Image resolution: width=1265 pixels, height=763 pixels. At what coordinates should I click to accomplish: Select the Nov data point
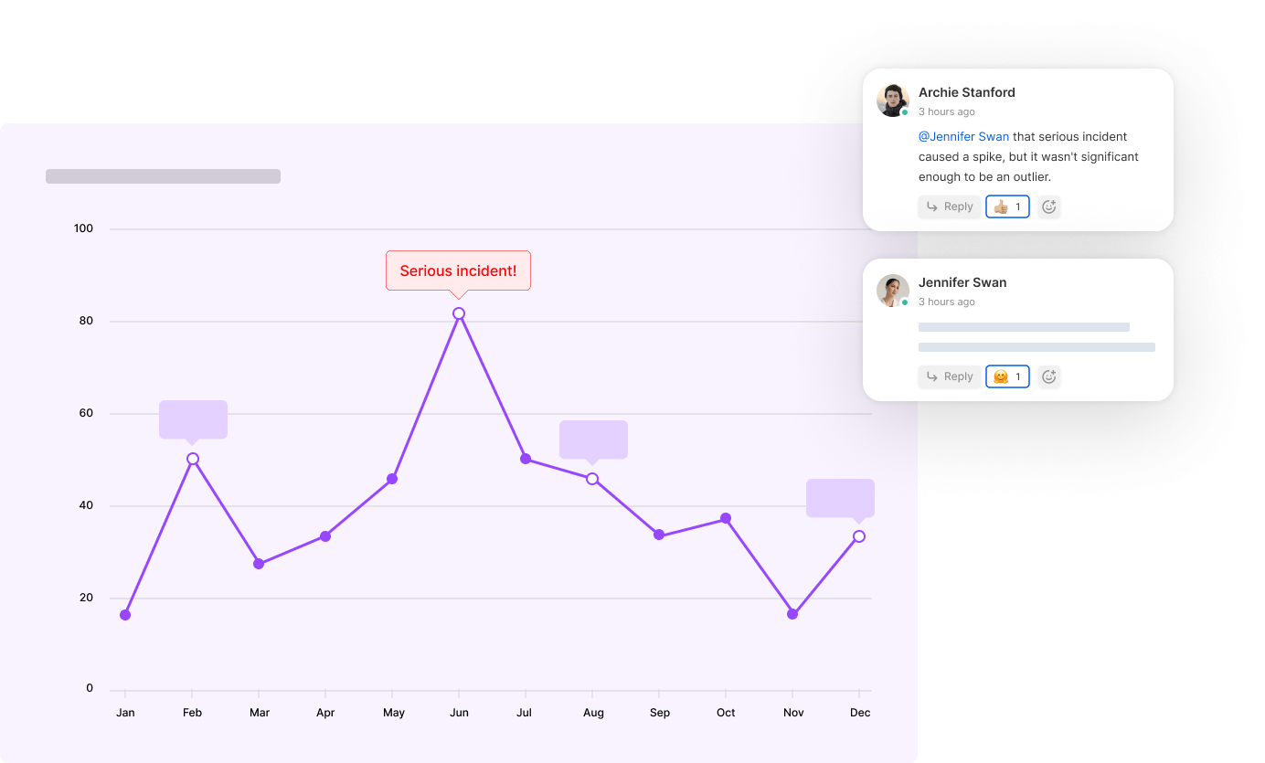click(x=792, y=614)
